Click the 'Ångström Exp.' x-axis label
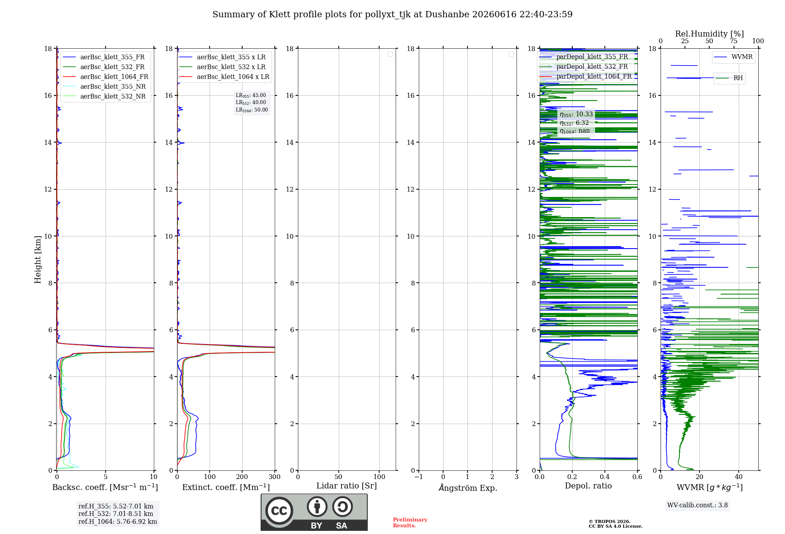Viewport: 785px width, 534px height. [468, 488]
